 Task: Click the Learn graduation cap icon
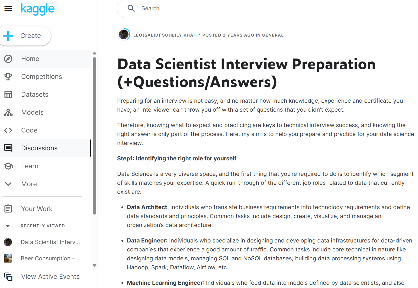click(x=8, y=166)
